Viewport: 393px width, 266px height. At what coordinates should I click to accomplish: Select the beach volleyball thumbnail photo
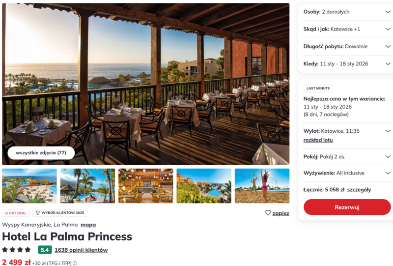pyautogui.click(x=262, y=186)
